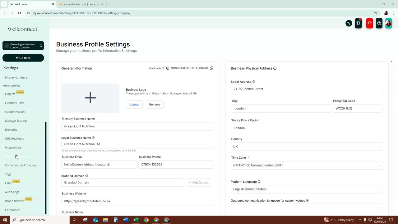Image resolution: width=398 pixels, height=224 pixels.
Task: Click the Upload logo button
Action: click(134, 105)
